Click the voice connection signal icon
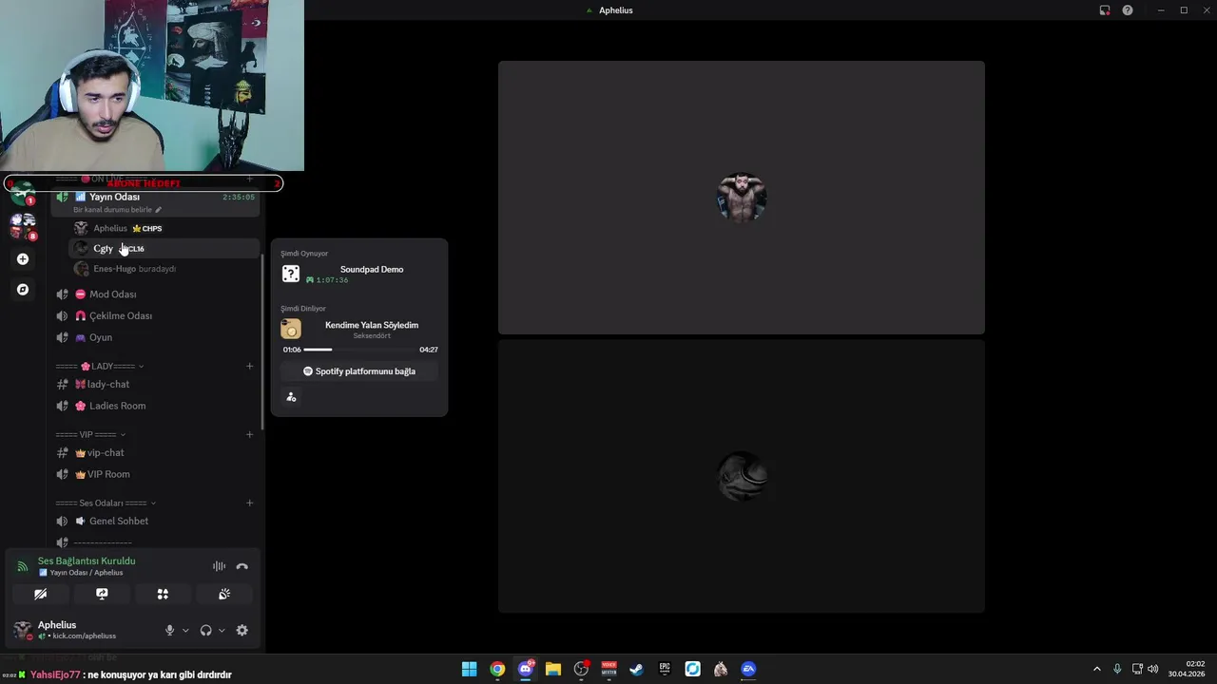 [23, 566]
